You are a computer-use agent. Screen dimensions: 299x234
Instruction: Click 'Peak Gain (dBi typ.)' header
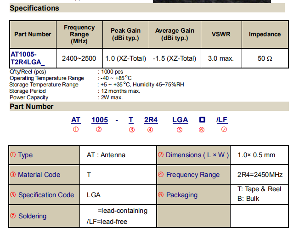tap(126, 34)
